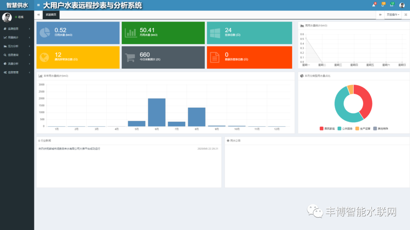The width and height of the screenshot is (410, 230).
Task: Expand the 监测信息 sidebar menu
Action: pyautogui.click(x=17, y=28)
